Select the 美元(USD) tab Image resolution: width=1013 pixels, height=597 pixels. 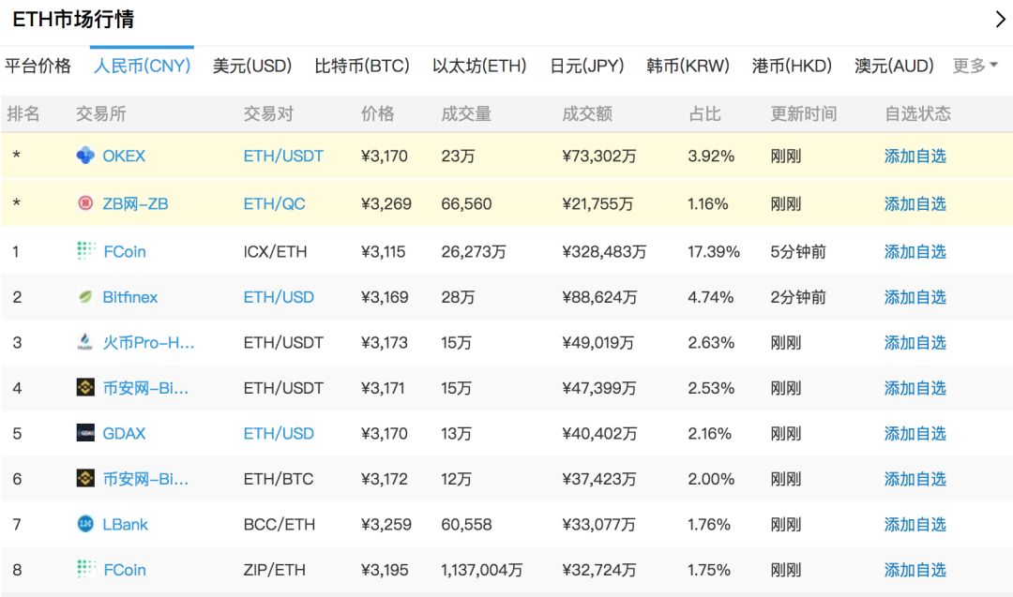(x=252, y=66)
